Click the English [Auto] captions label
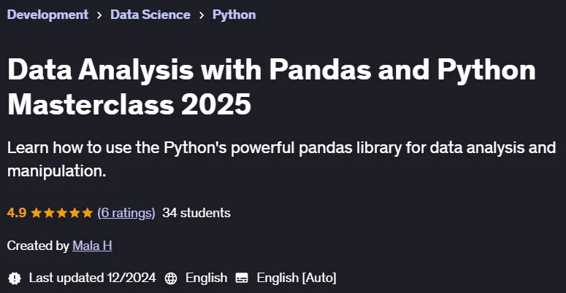Screen dimensions: 566x293 point(297,278)
